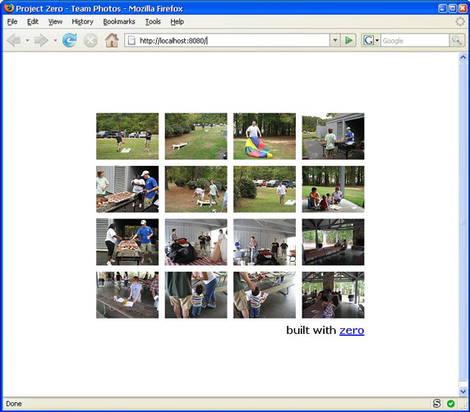
Task: Open the History menu
Action: pos(83,21)
